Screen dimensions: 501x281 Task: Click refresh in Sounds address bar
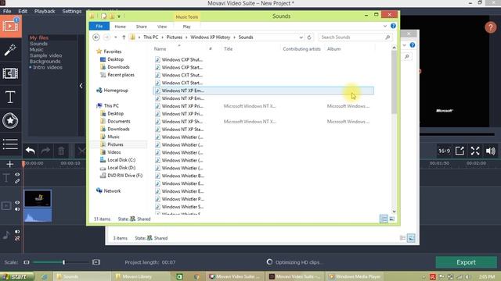tap(309, 37)
